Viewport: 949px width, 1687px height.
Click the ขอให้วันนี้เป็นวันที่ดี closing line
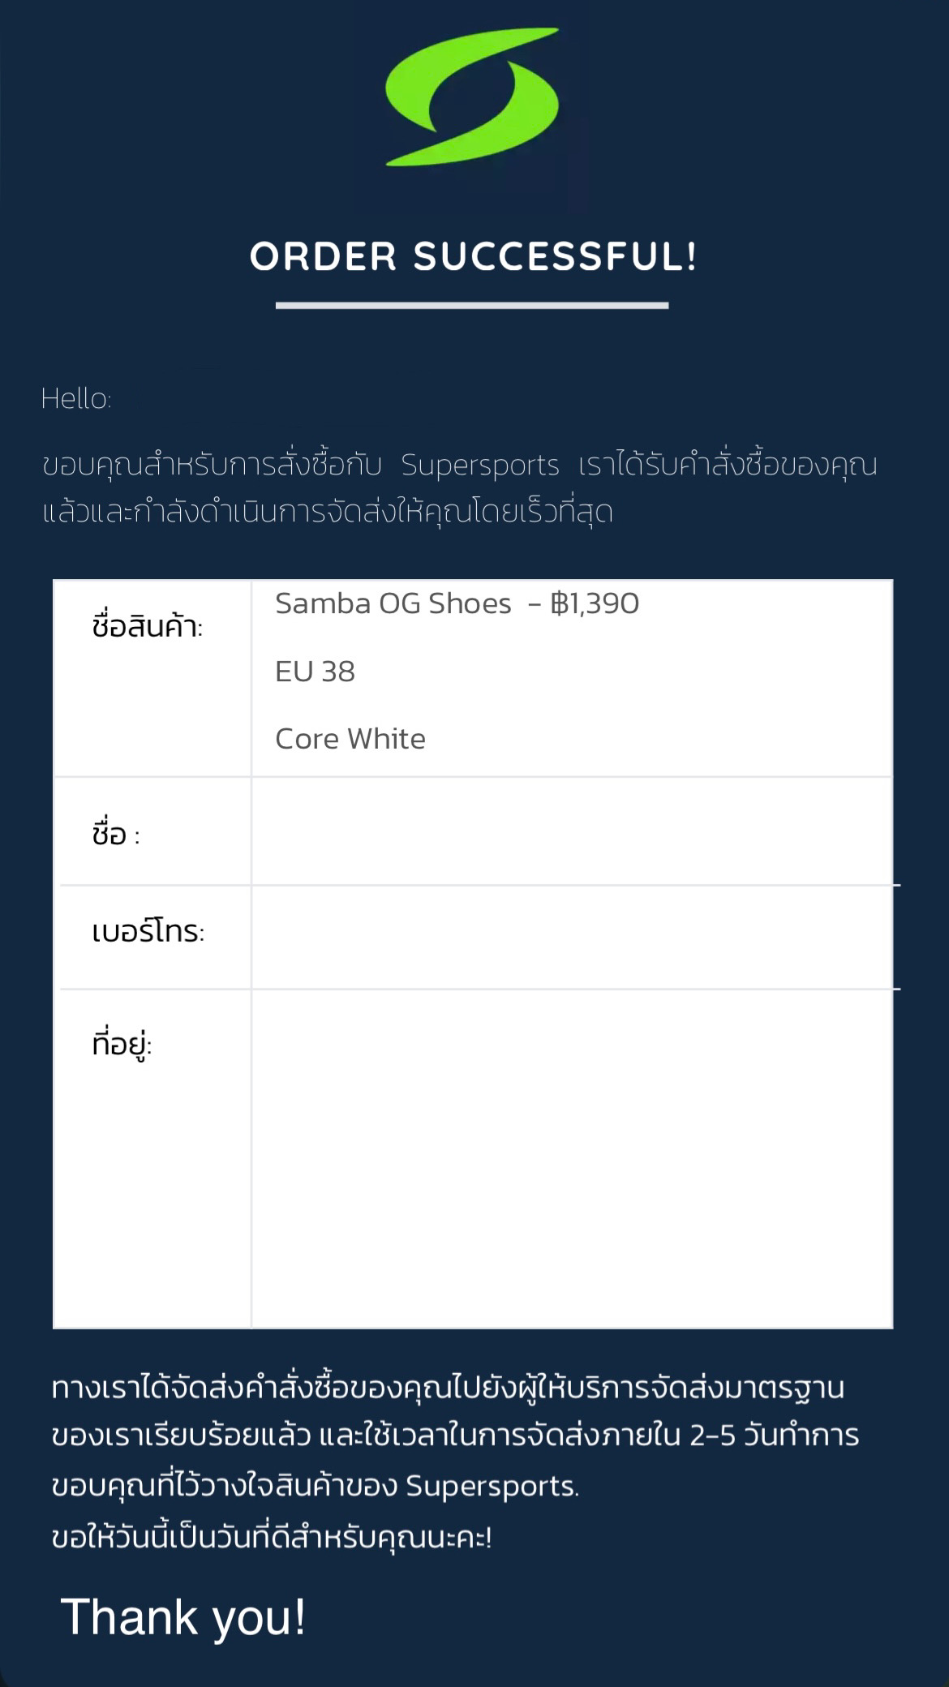click(272, 1537)
